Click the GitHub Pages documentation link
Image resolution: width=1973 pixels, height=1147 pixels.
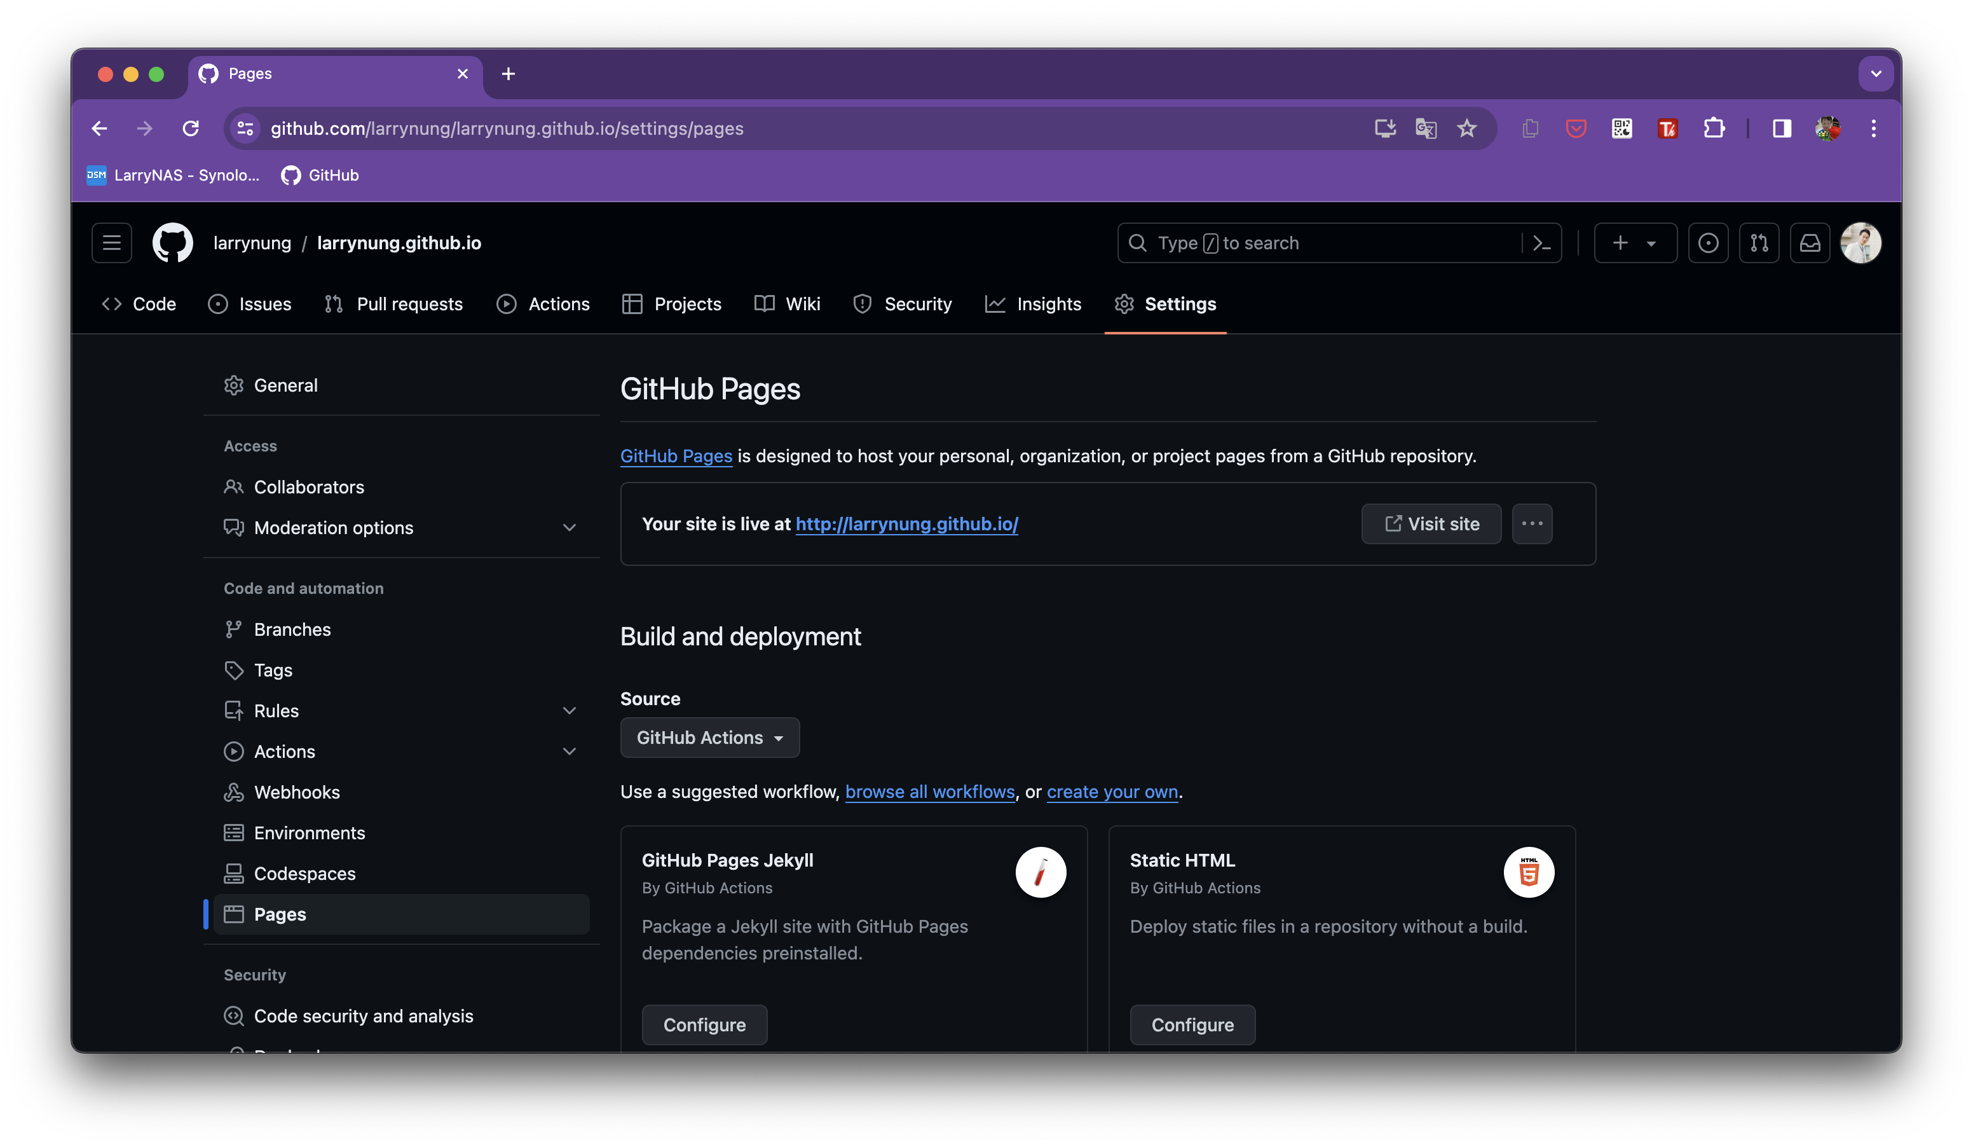coord(676,456)
